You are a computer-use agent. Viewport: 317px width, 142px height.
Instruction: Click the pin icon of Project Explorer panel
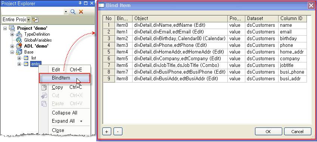pyautogui.click(x=80, y=3)
